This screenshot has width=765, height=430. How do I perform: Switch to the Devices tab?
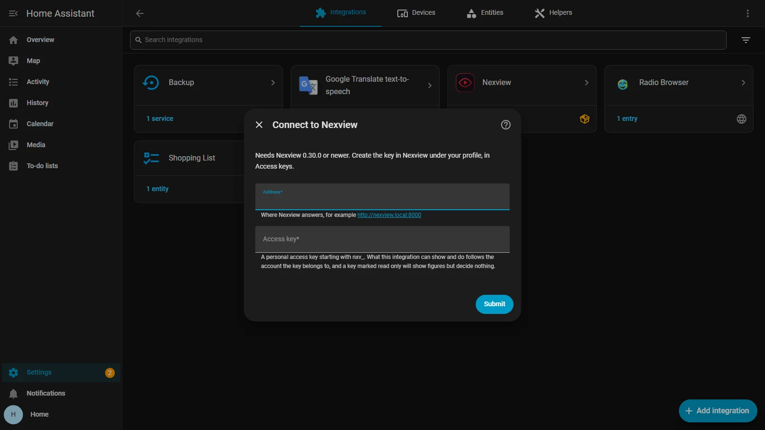point(416,13)
